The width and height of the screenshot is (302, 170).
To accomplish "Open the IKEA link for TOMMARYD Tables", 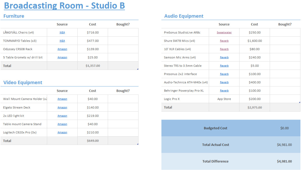I will coord(62,41).
